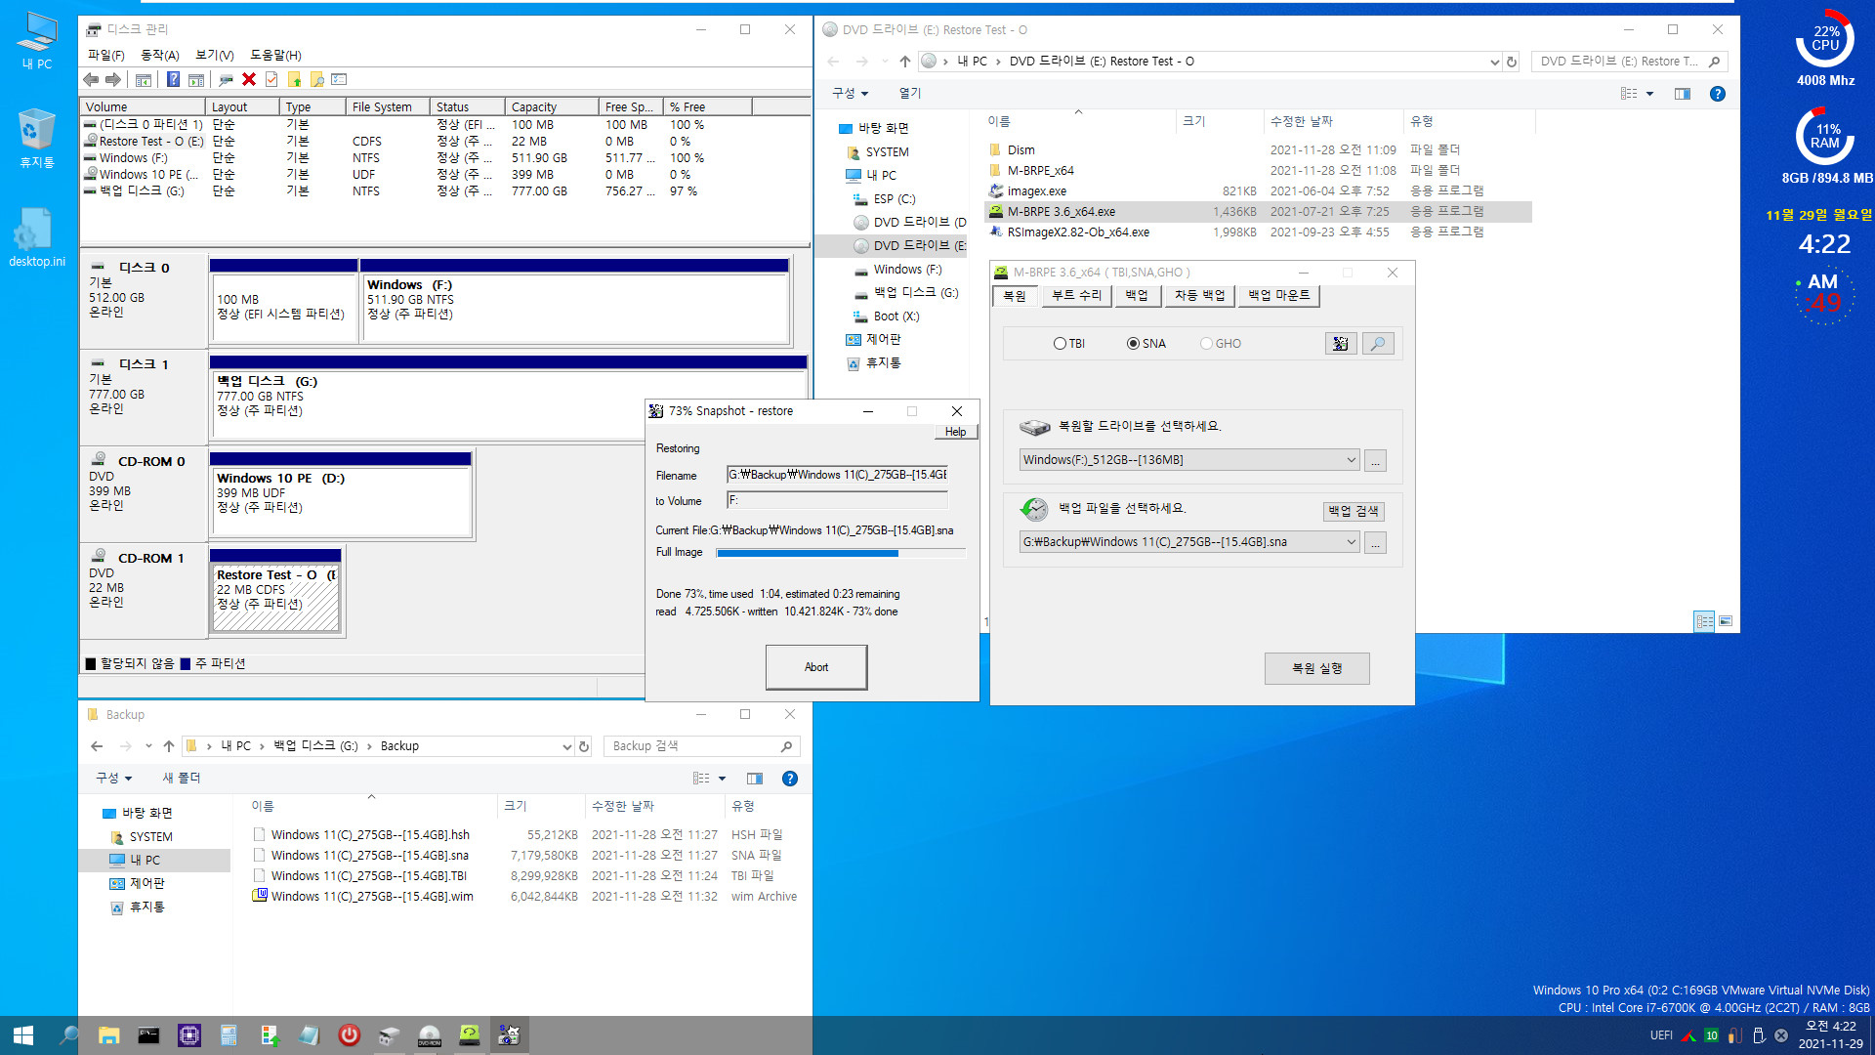This screenshot has width=1875, height=1055.
Task: Open the purple CPU chip app on taskbar
Action: click(x=189, y=1035)
